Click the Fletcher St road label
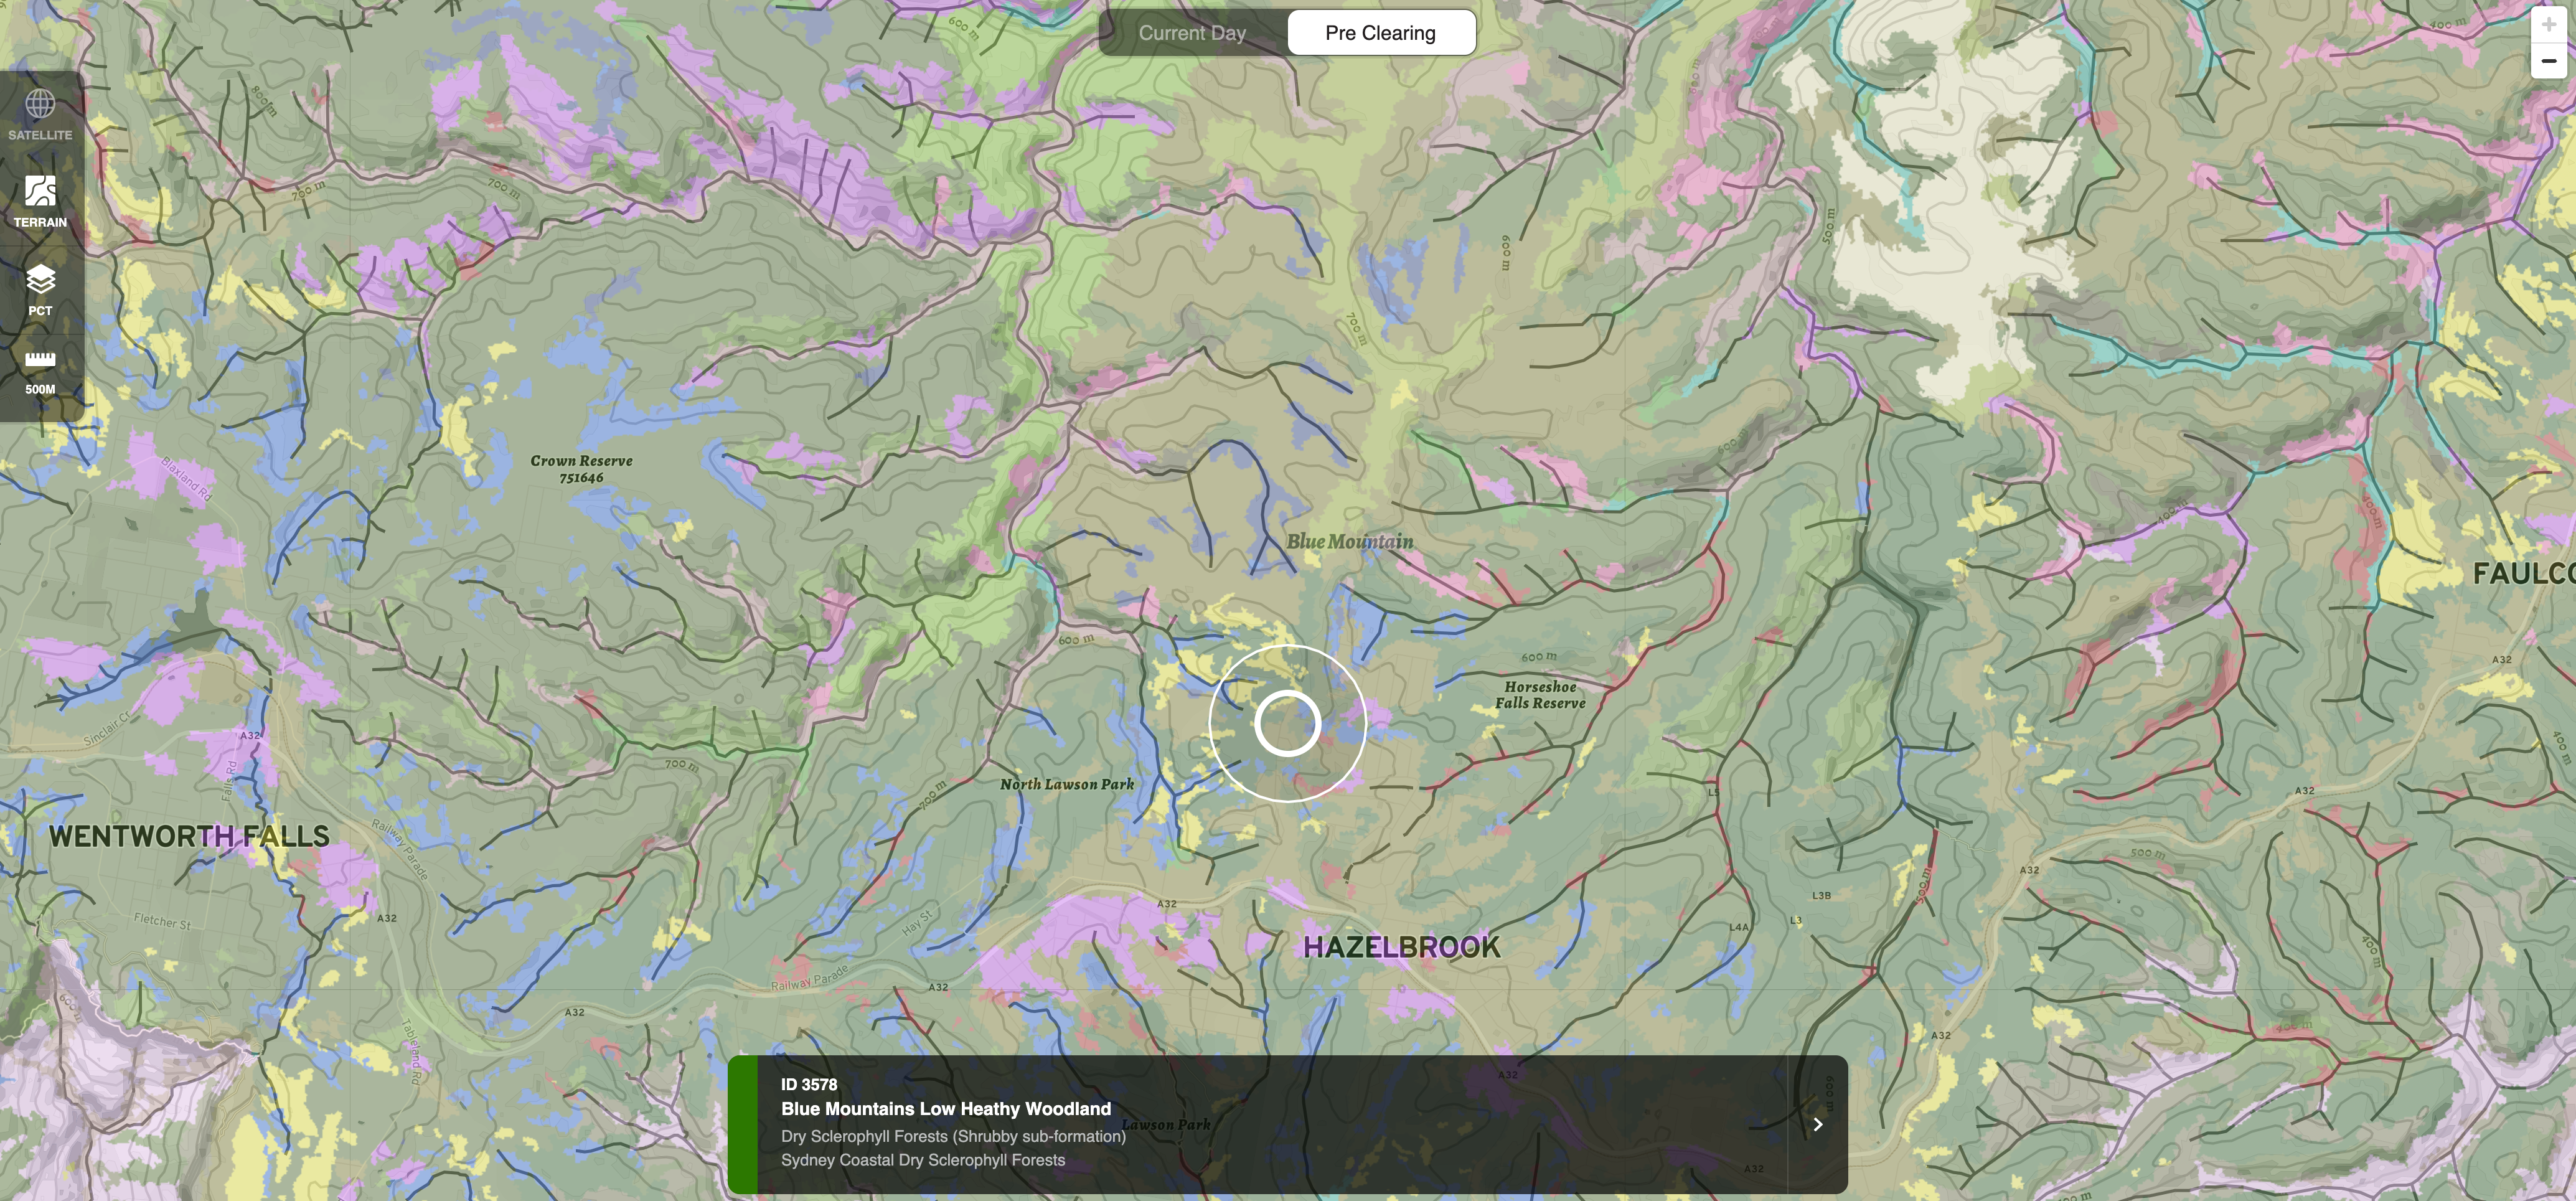Screen dimensions: 2576x1201 pos(162,921)
